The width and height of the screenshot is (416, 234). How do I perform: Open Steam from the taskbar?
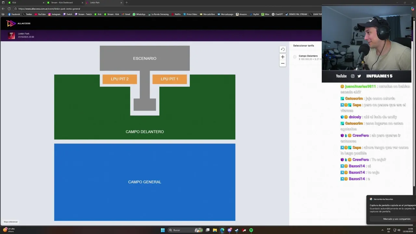tap(237, 230)
